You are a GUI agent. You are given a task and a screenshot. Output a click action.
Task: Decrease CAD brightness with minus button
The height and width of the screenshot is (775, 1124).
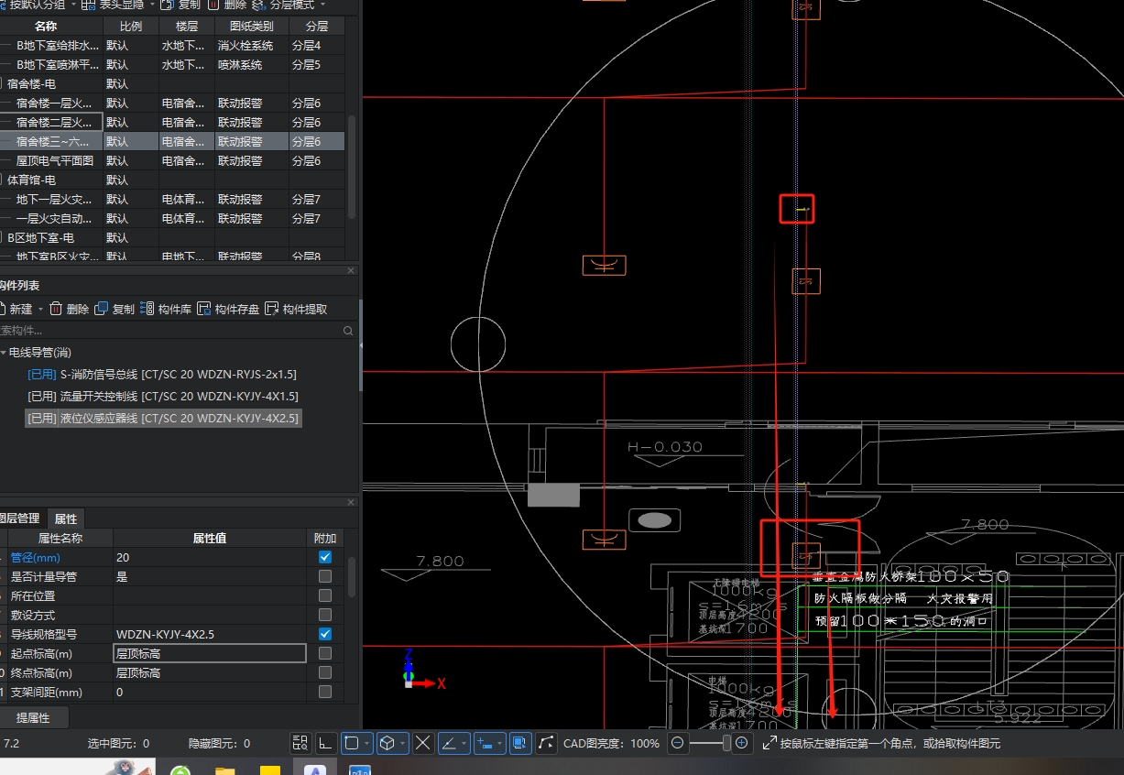(677, 743)
